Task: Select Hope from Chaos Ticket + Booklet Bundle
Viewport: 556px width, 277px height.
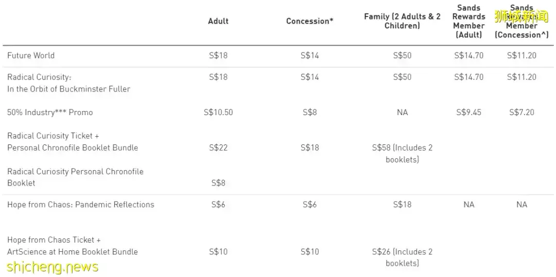Action: tap(73, 246)
